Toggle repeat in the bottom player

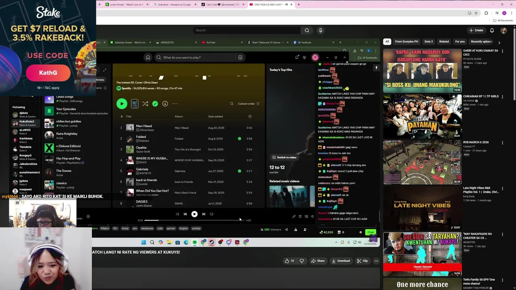(x=212, y=214)
